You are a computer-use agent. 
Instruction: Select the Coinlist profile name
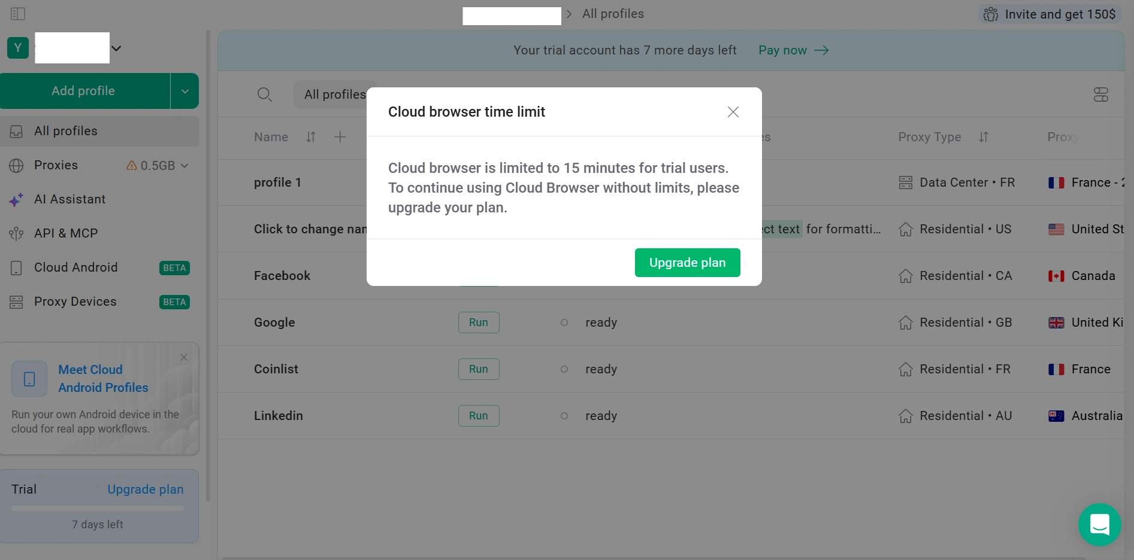coord(276,369)
